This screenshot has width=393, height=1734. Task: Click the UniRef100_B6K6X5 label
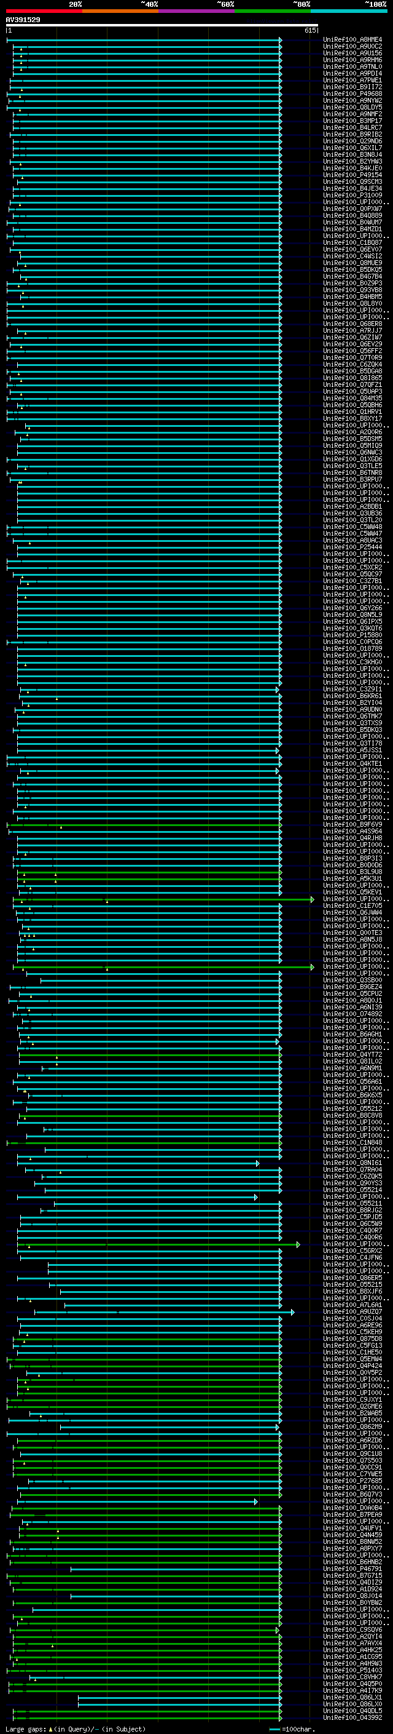pyautogui.click(x=352, y=1095)
